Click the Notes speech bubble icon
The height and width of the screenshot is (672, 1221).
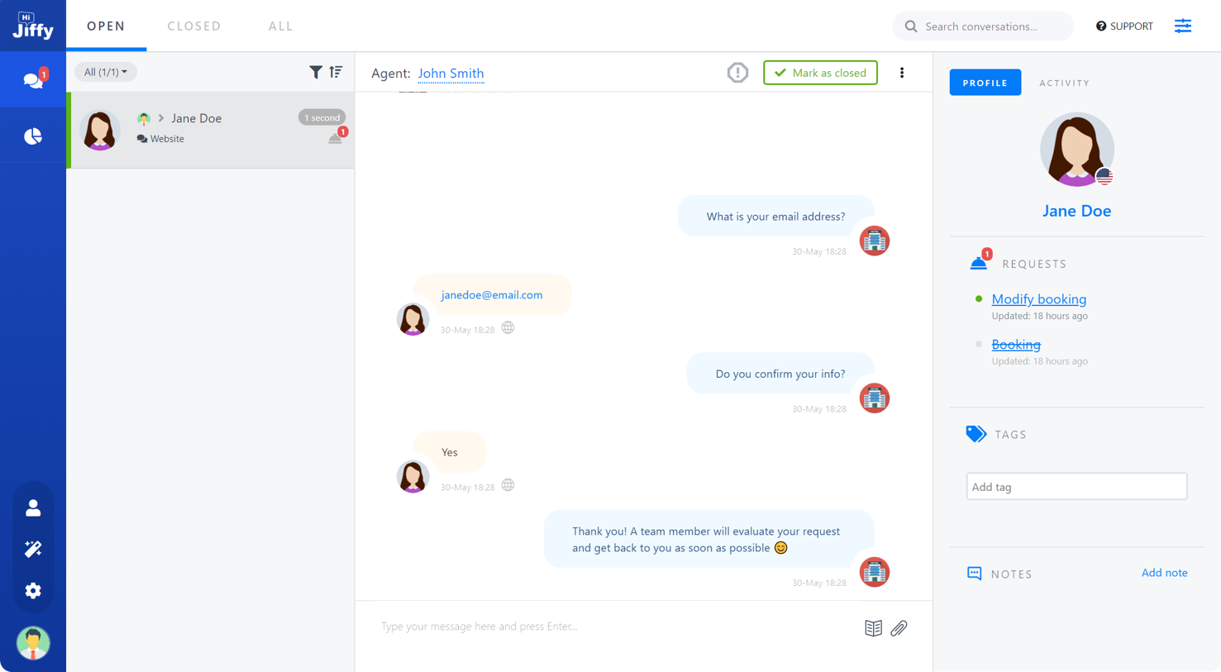(x=975, y=574)
